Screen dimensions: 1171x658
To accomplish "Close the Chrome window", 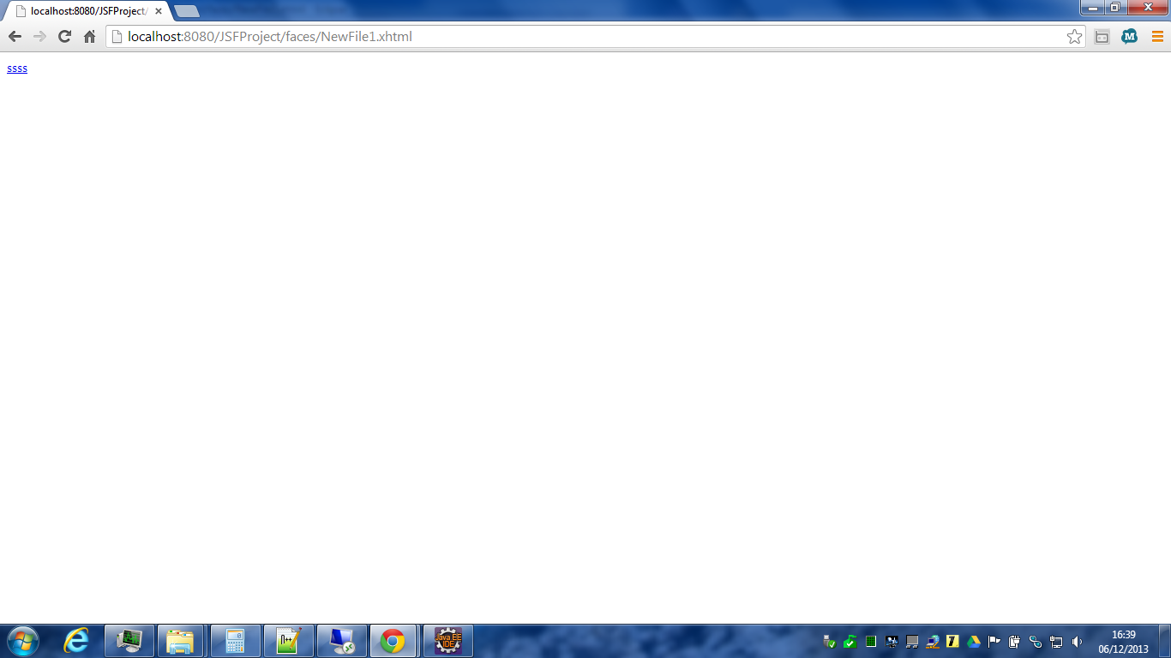I will tap(1146, 7).
